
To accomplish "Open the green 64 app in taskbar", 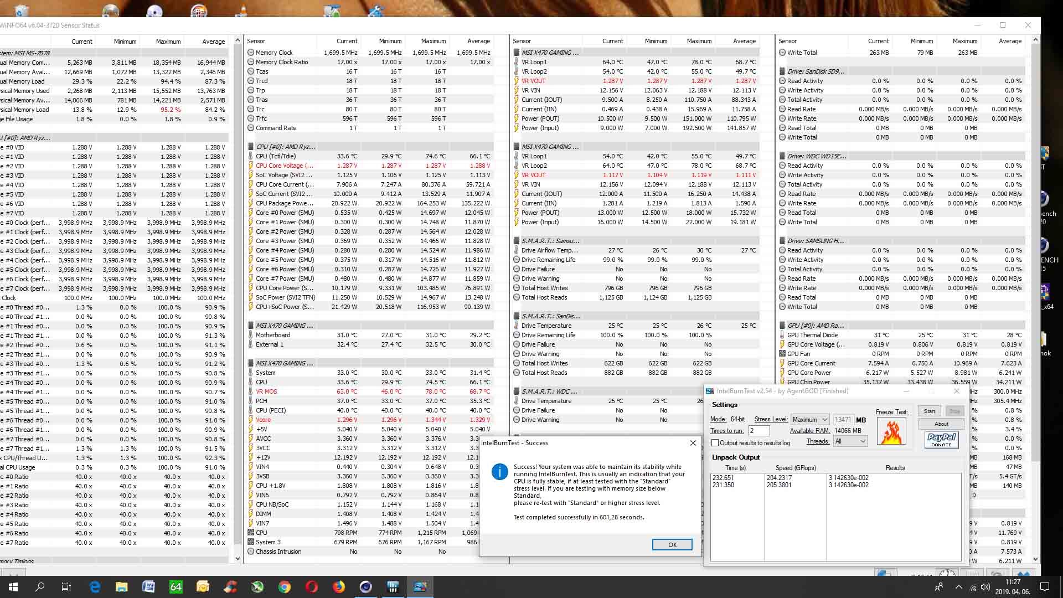I will tap(176, 587).
